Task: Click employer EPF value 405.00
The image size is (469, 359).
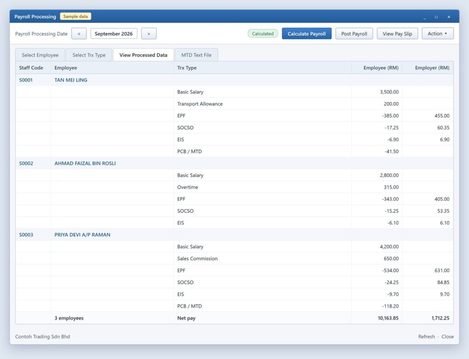Action: tap(442, 199)
